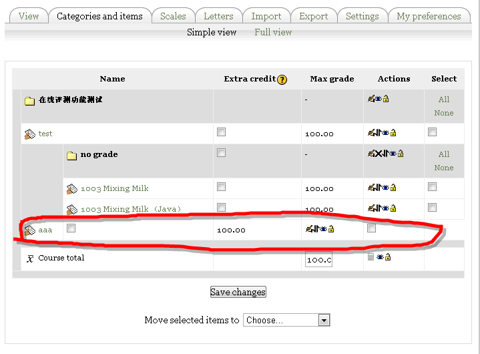This screenshot has height=354, width=480.
Task: Open the Settings tab
Action: [x=362, y=15]
